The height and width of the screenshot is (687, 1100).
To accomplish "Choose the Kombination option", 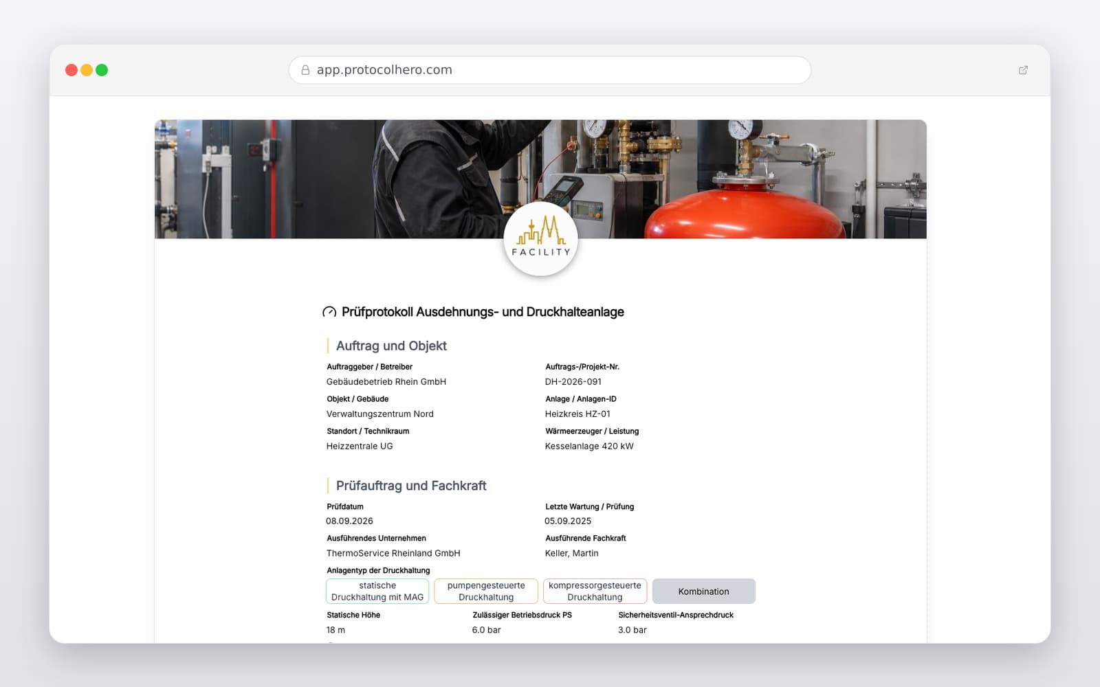I will click(703, 592).
